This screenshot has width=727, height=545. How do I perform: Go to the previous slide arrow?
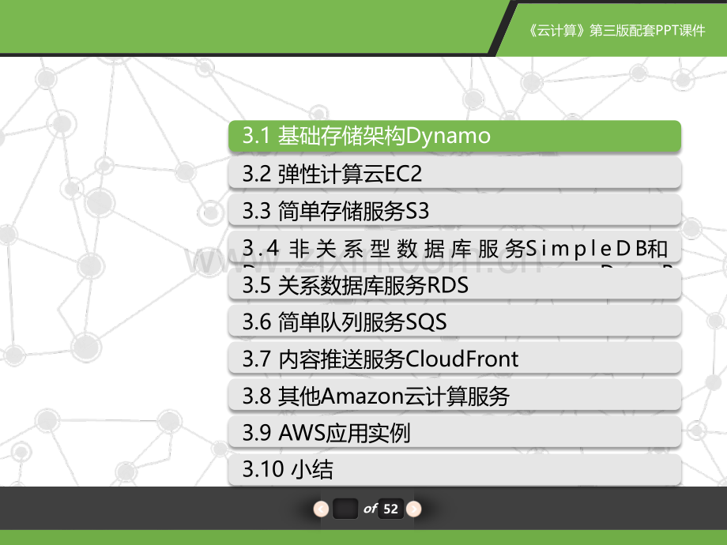321,509
